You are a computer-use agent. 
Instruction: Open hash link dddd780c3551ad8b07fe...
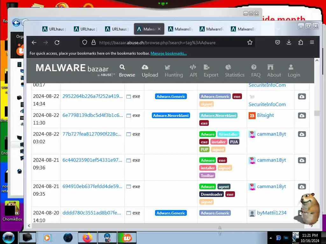pyautogui.click(x=92, y=213)
